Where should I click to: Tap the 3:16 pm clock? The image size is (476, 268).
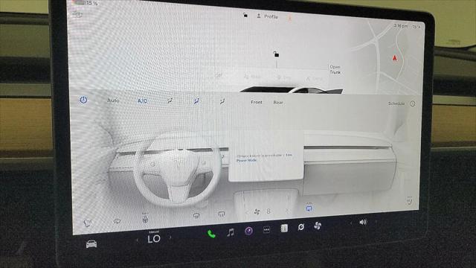pos(401,26)
